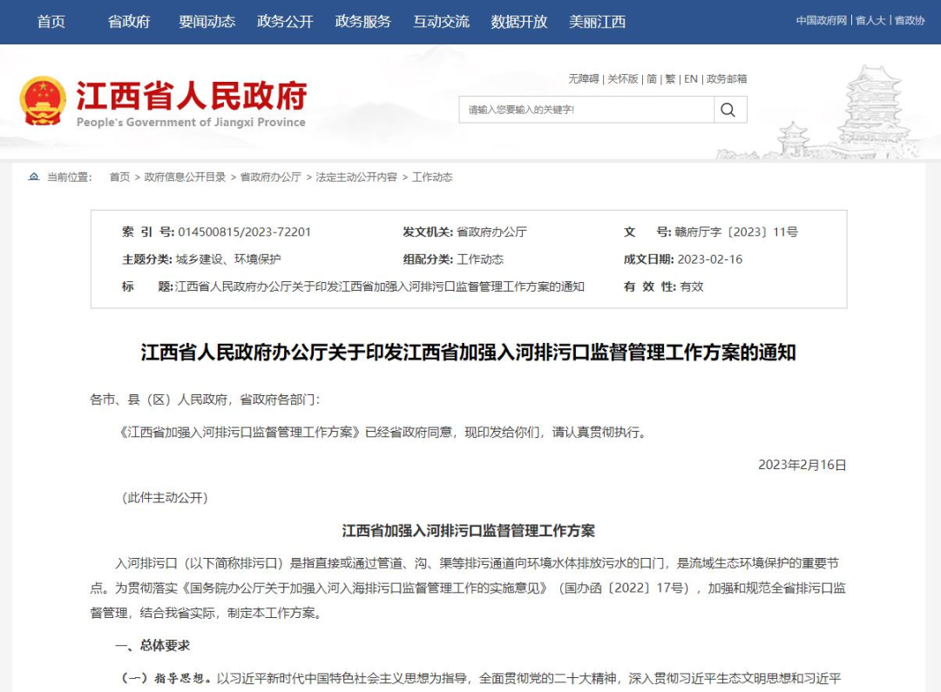The height and width of the screenshot is (692, 941).
Task: Open the 省政府 navigation menu
Action: [x=129, y=22]
